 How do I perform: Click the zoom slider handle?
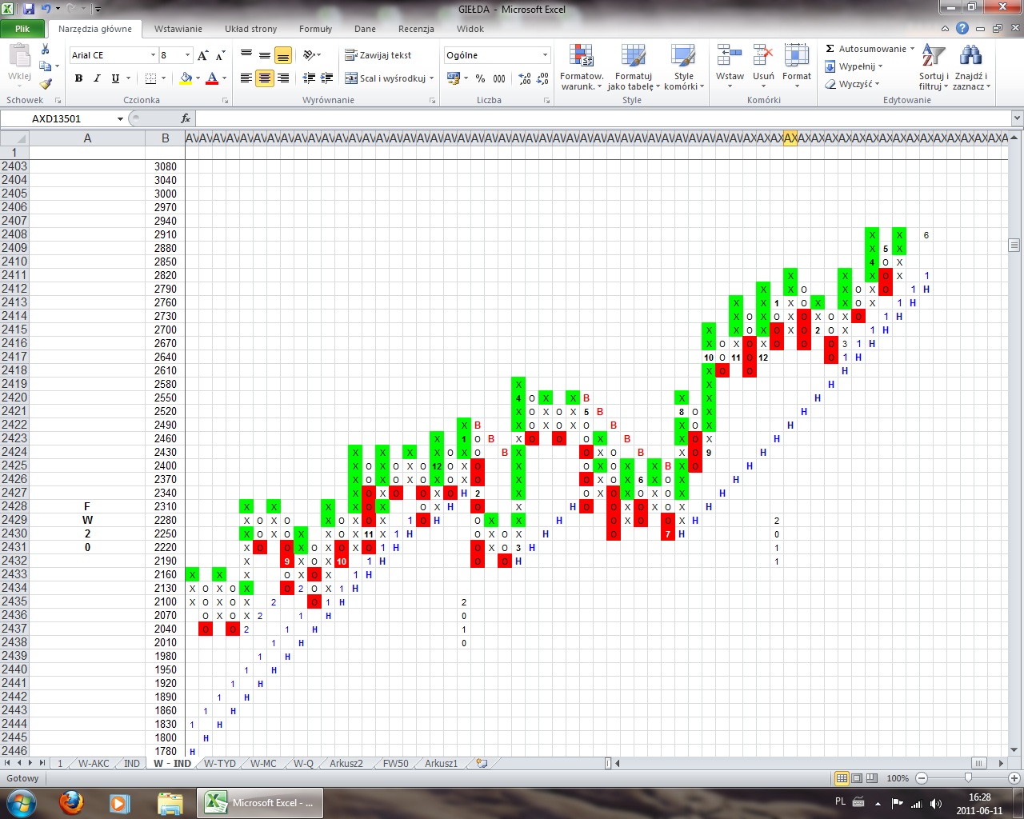coord(968,778)
